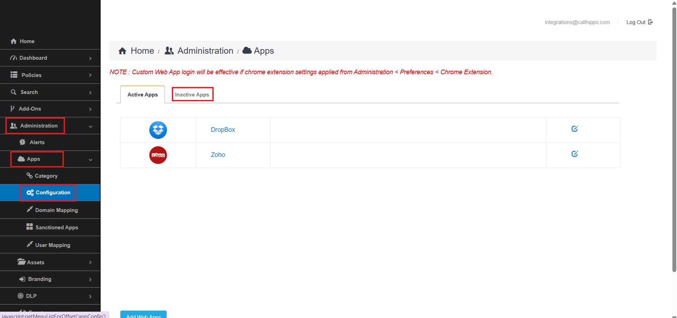Edit the Zoho app configuration
Viewport: 677px width, 318px height.
click(x=575, y=154)
